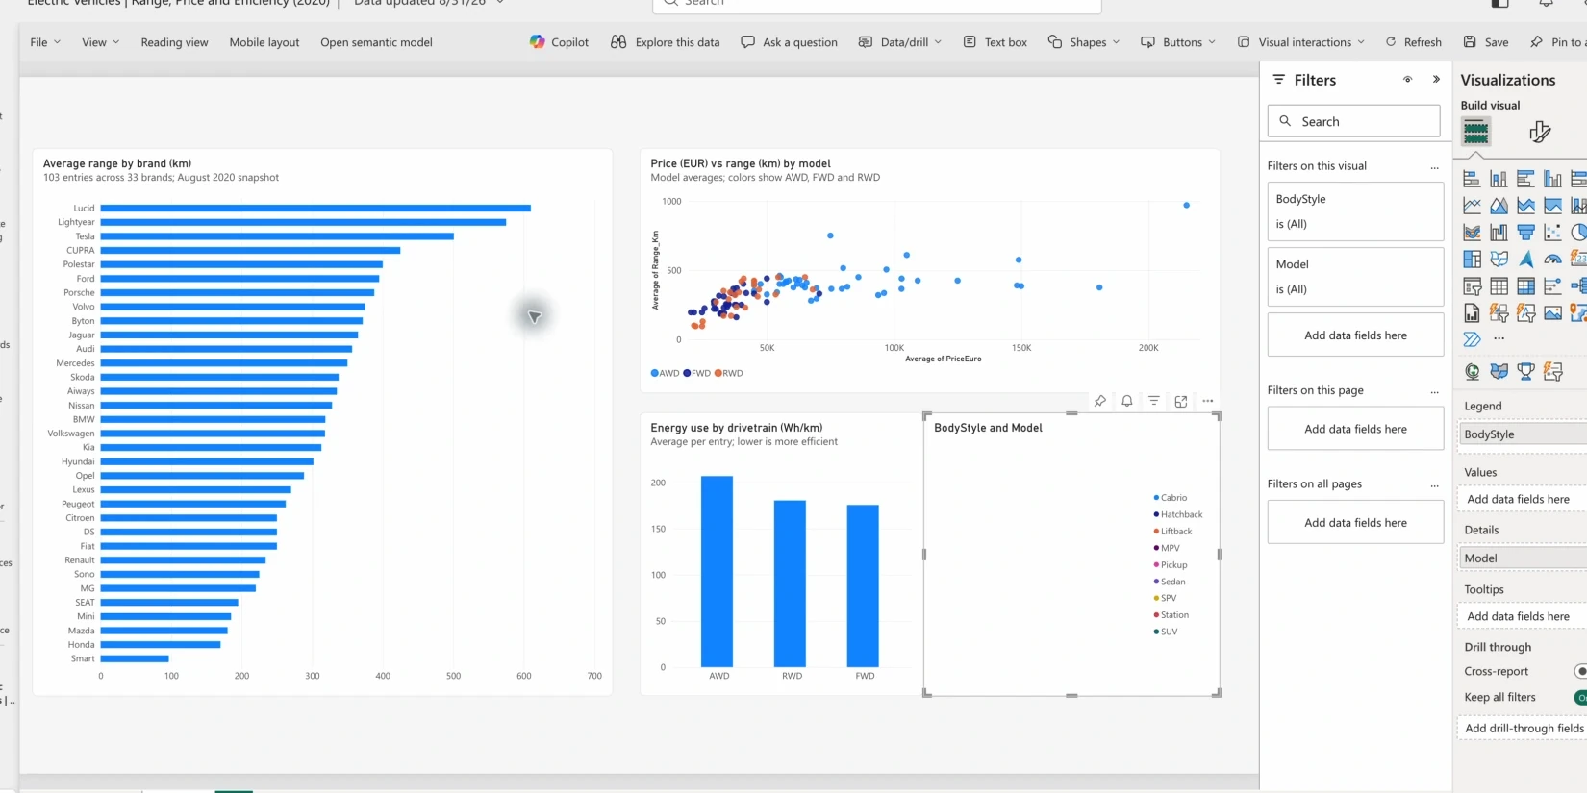Add an Azure map visual
The image size is (1587, 793).
tap(1525, 260)
